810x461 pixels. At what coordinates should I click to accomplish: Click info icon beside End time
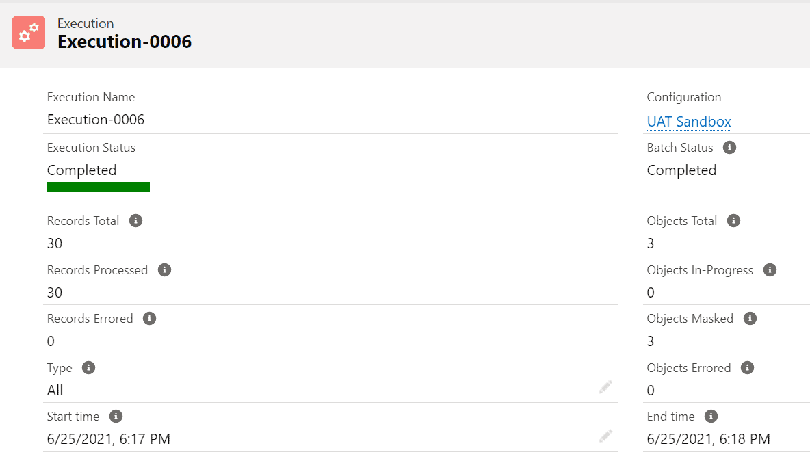click(x=711, y=416)
